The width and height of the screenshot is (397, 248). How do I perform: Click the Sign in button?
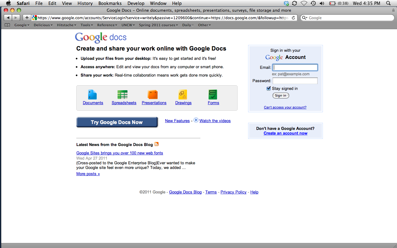point(281,95)
